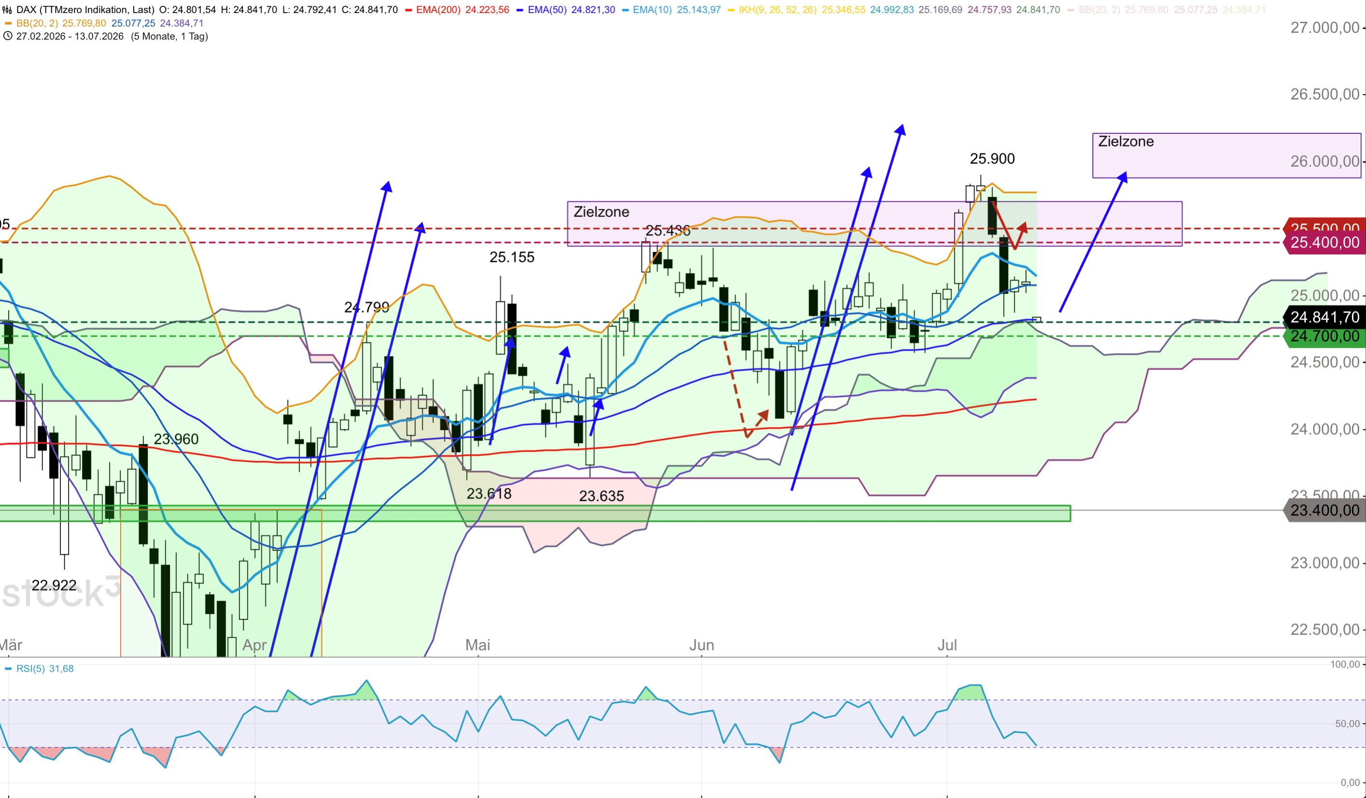Click the red EMA(200) legend marker

(409, 10)
